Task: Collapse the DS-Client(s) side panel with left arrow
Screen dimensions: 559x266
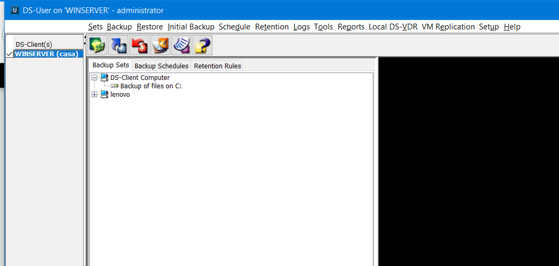Action: (x=85, y=37)
